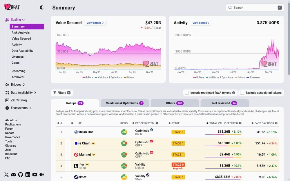Open Risk Analysis page

21,32
